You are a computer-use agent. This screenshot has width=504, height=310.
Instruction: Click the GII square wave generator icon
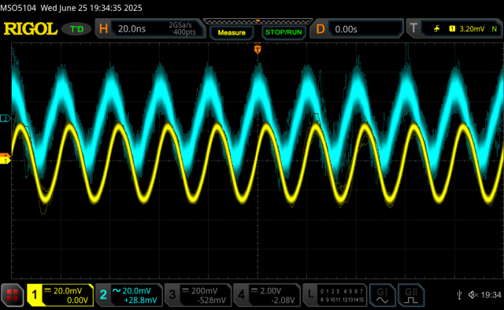[411, 295]
